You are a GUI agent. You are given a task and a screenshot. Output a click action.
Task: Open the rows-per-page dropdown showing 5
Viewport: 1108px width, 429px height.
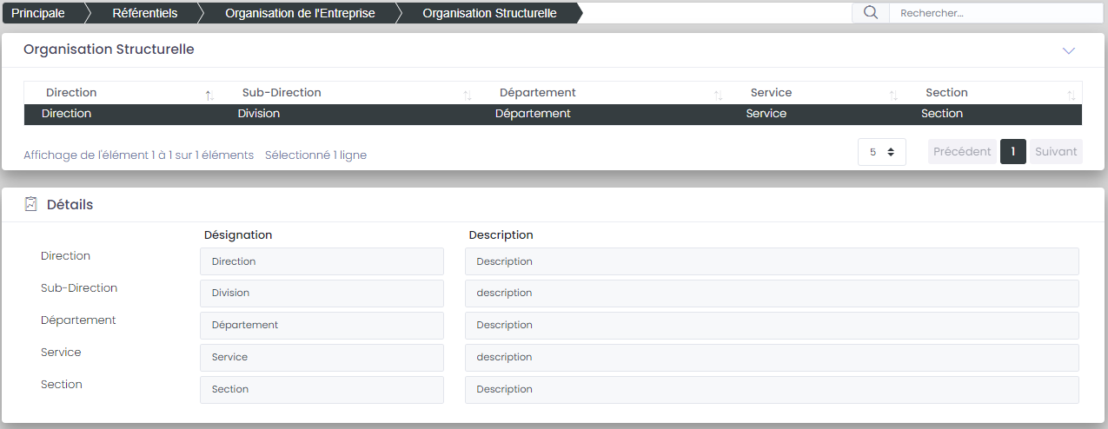click(881, 152)
